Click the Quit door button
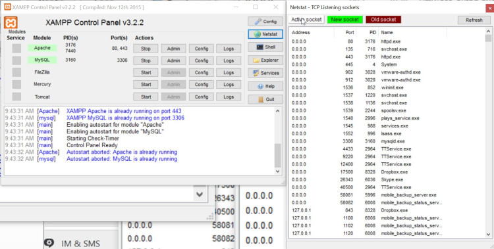 click(x=265, y=99)
